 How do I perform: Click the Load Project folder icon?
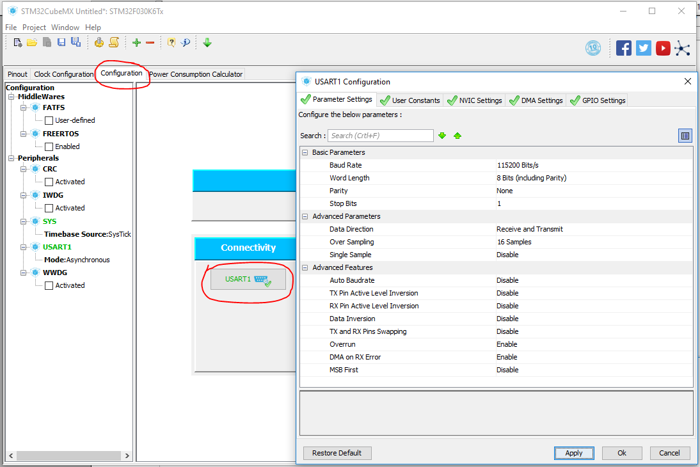pyautogui.click(x=32, y=42)
